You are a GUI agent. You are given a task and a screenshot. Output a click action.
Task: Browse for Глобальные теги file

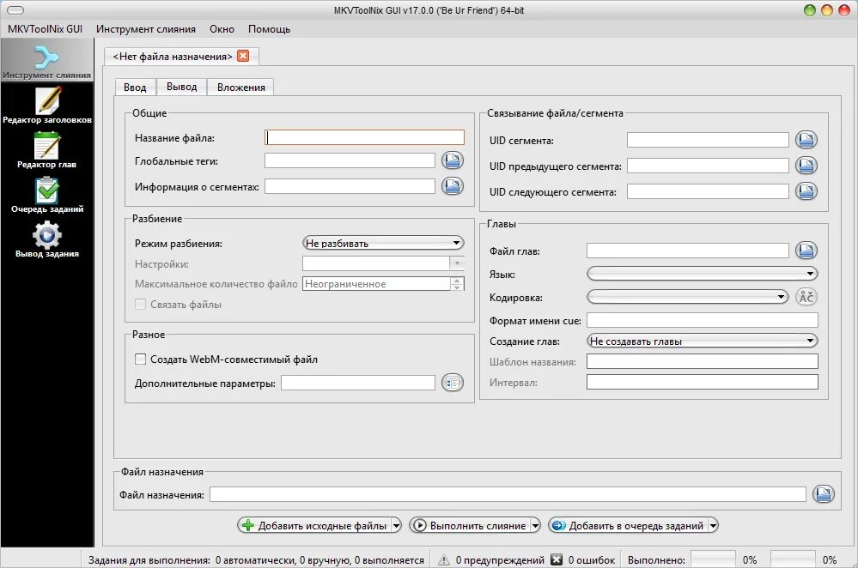453,160
